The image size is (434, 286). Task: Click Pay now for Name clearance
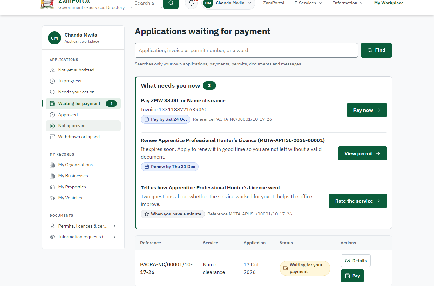pos(367,110)
